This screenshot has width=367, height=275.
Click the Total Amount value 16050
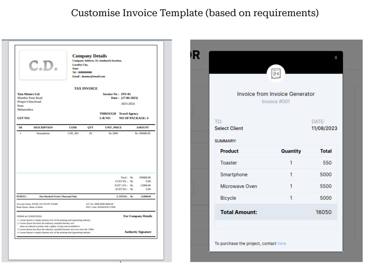click(323, 212)
